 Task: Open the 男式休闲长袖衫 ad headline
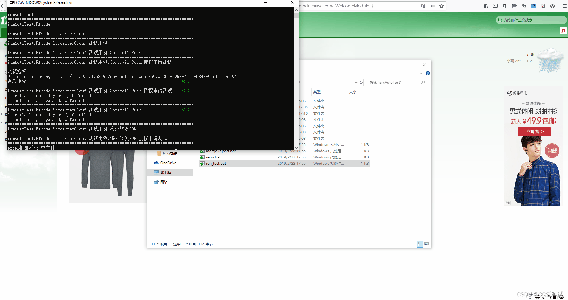[533, 111]
